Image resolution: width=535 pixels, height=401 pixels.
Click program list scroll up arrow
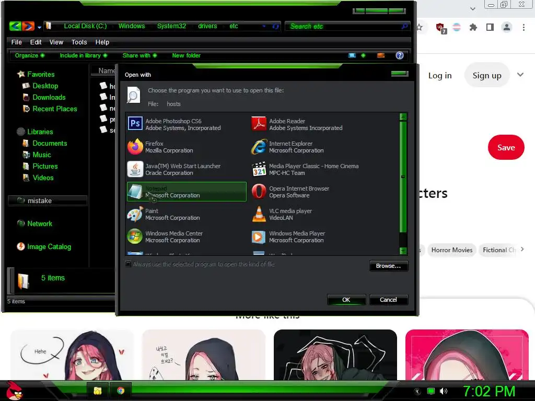click(403, 117)
